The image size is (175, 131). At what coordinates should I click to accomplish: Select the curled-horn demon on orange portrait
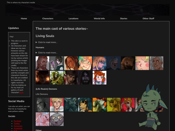click(99, 105)
